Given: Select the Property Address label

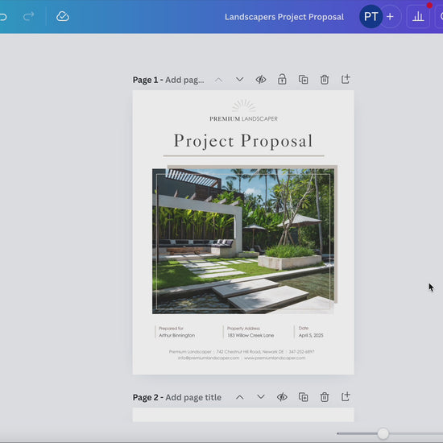Looking at the screenshot, I should tap(243, 329).
